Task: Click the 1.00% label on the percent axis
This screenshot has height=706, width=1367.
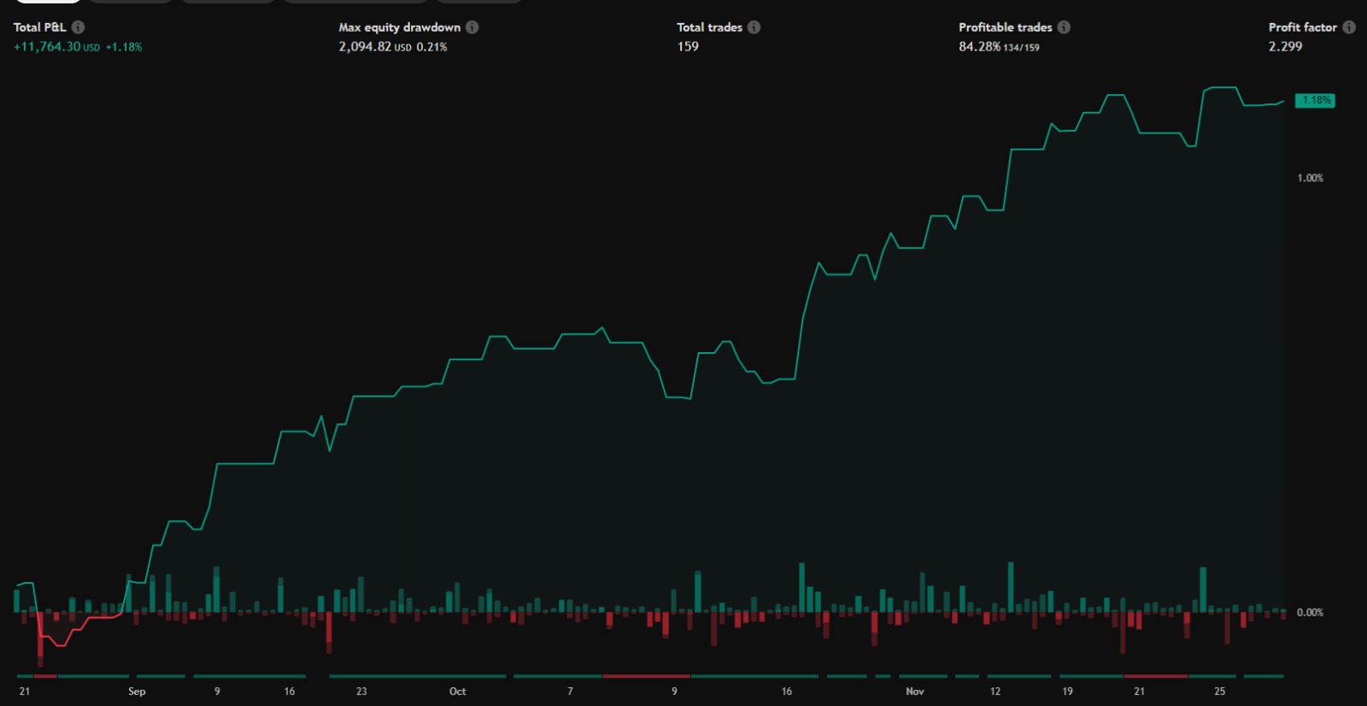Action: click(x=1310, y=179)
